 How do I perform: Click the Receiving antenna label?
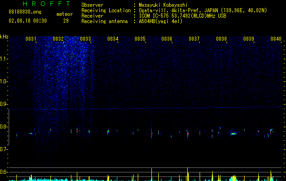pos(105,21)
